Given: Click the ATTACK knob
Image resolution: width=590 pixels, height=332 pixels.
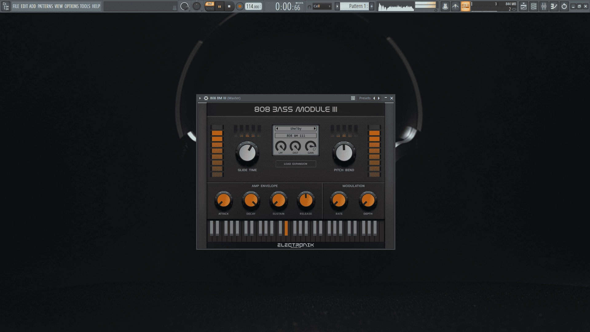Looking at the screenshot, I should (224, 200).
